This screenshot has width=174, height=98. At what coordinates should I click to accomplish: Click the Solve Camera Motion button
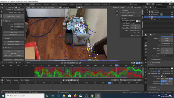[x=13, y=16]
